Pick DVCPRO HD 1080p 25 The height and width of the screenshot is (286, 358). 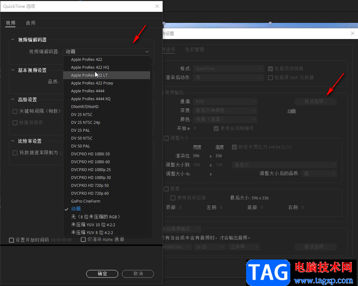[106, 170]
